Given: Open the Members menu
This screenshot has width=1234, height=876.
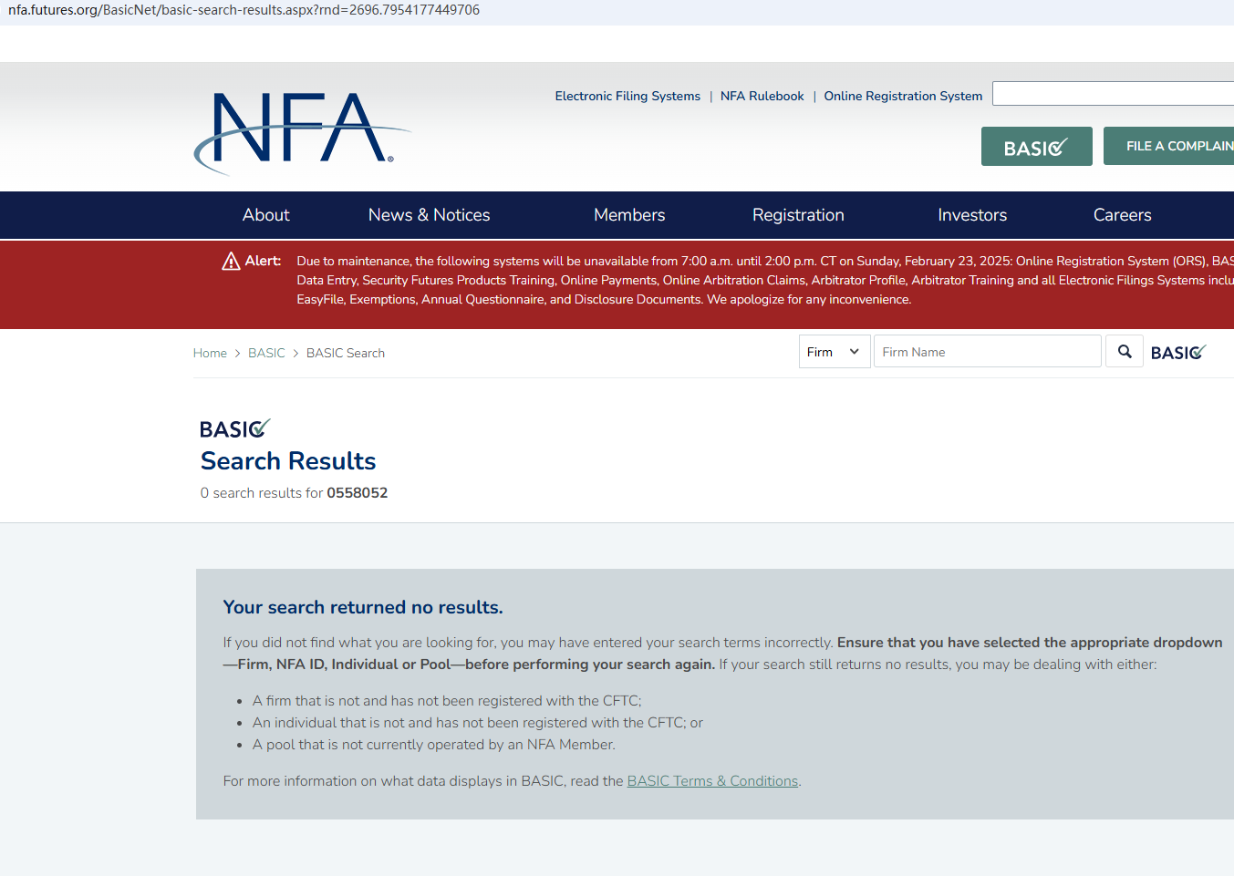Looking at the screenshot, I should 629,215.
